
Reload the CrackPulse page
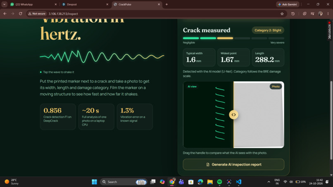tap(20, 14)
